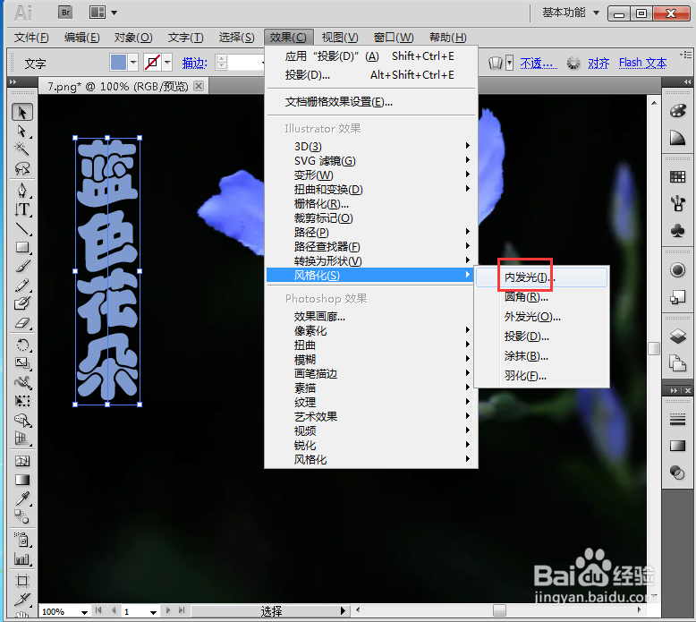Screen dimensions: 696x622
Task: Open the Stroke lines panel icon
Action: [677, 419]
